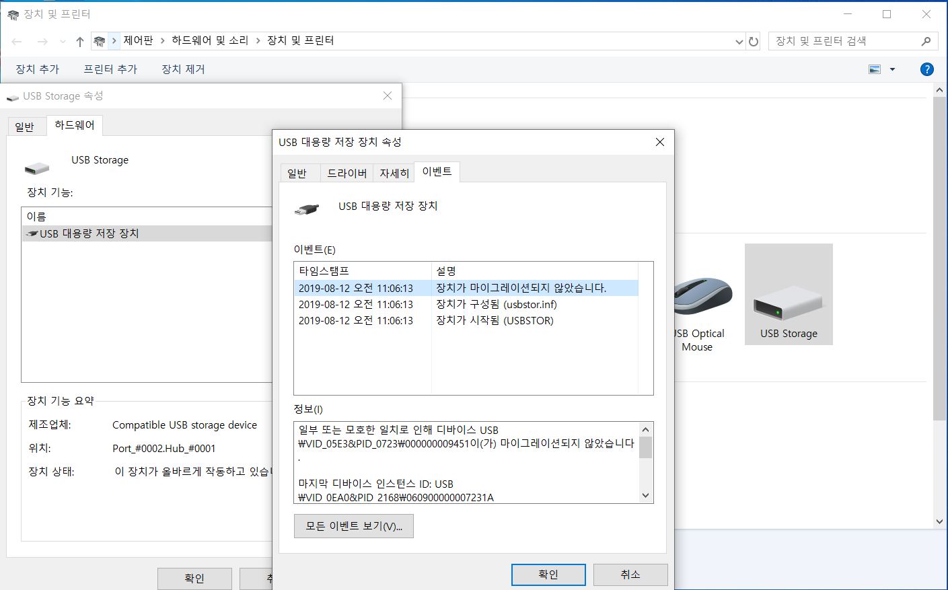The height and width of the screenshot is (590, 948).
Task: Click scroll down arrow in 정보 box
Action: [x=646, y=496]
